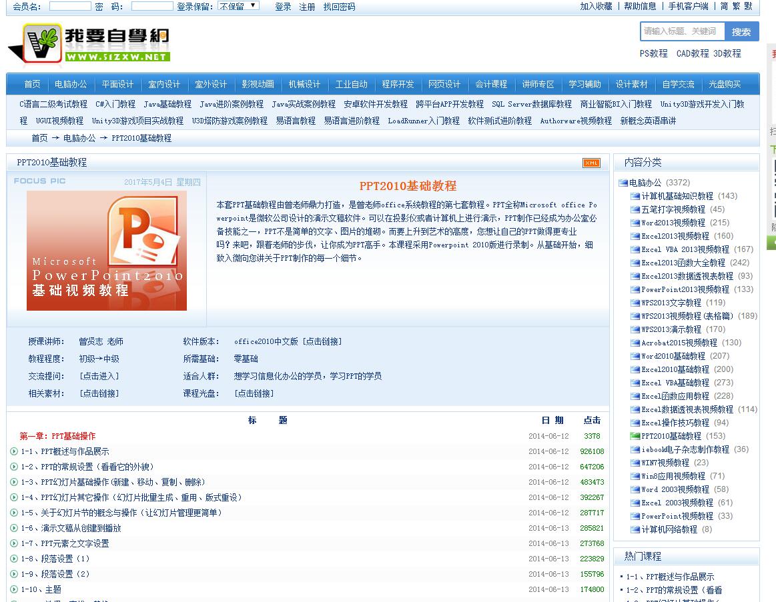Open the 登录保留 dropdown

[239, 6]
